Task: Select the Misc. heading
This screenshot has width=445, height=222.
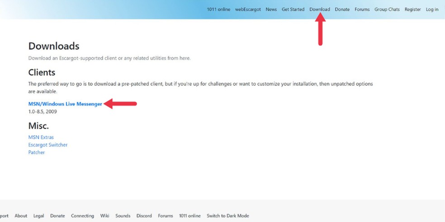Action: coord(38,126)
